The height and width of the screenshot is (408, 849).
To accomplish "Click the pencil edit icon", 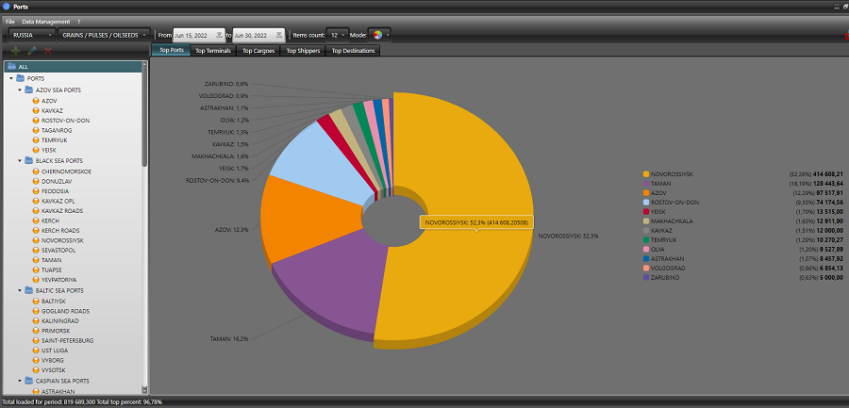I will coord(32,51).
